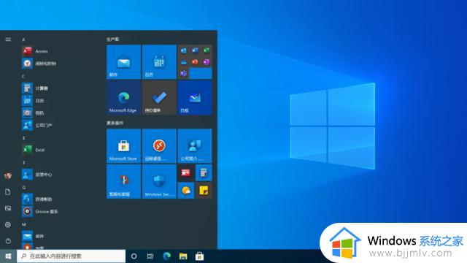Click the taskbar search box
The height and width of the screenshot is (263, 467).
click(72, 256)
